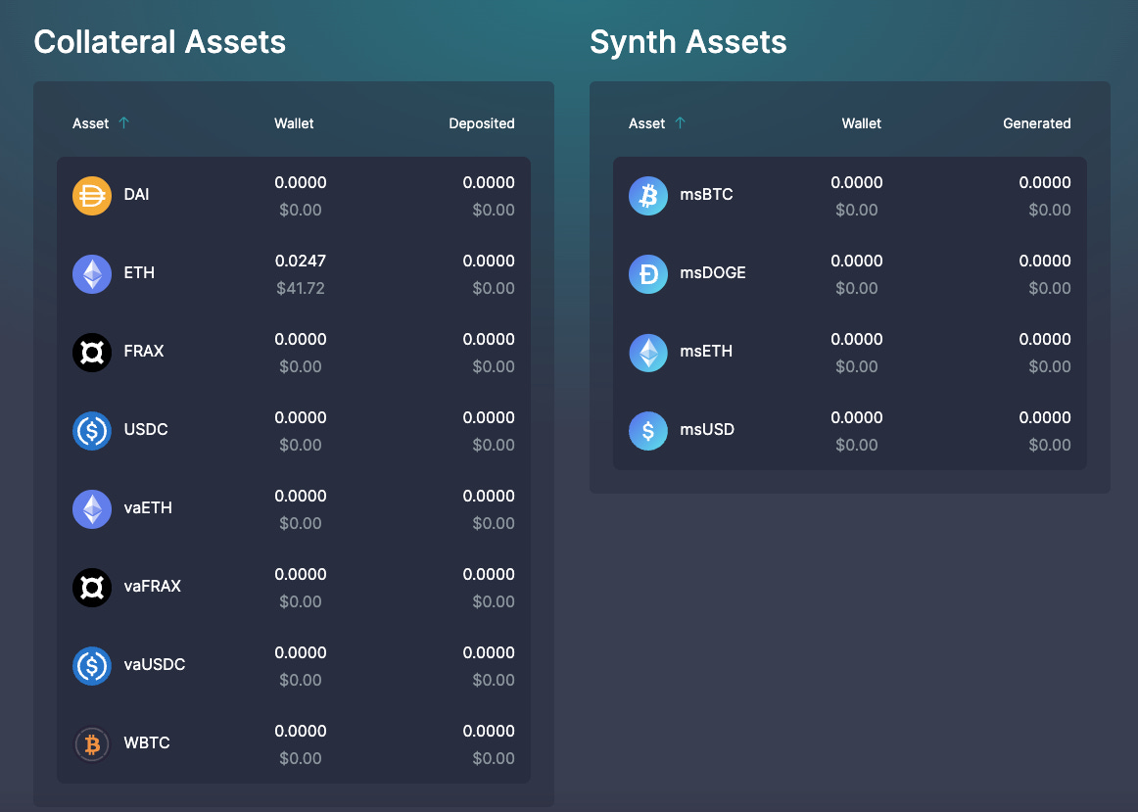Click DAI deposited amount 0.0000
Screen dimensions: 1138x812
tap(489, 182)
